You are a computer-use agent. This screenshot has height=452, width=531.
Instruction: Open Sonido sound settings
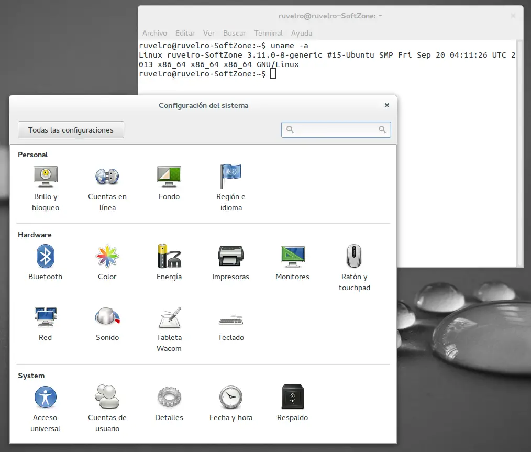point(107,324)
